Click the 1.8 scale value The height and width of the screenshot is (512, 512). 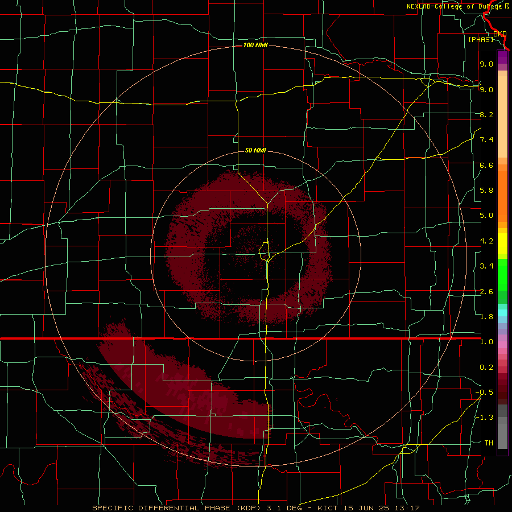(x=486, y=317)
